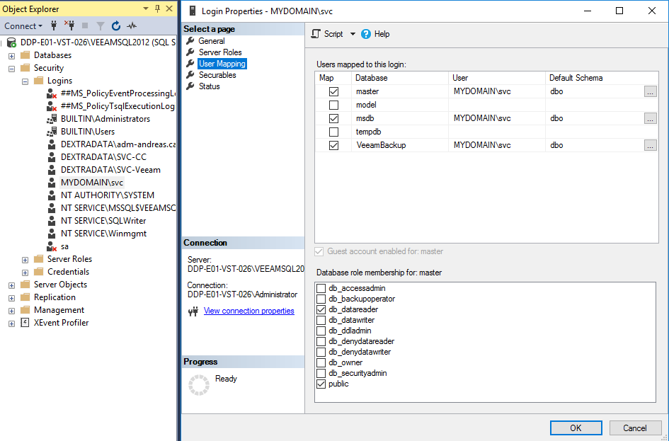
Task: Click the NT AUTHORITY\SYSTEM login icon
Action: coord(52,195)
